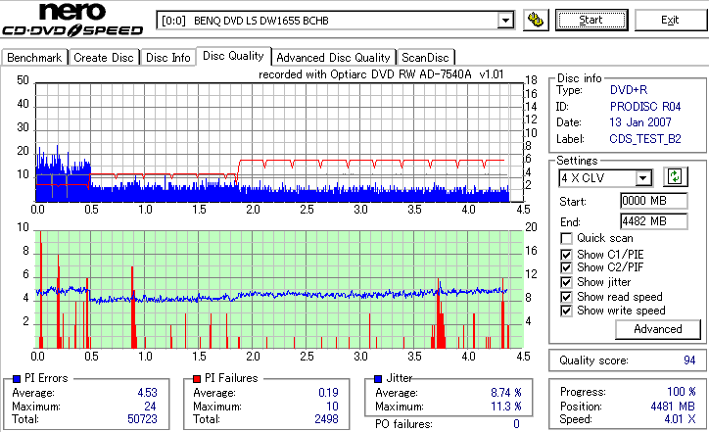Screen dimensions: 709x432
Task: Expand the 4 X CLV speed dropdown
Action: point(642,177)
